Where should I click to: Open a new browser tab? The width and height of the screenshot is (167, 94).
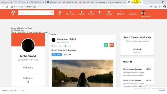click(x=146, y=2)
